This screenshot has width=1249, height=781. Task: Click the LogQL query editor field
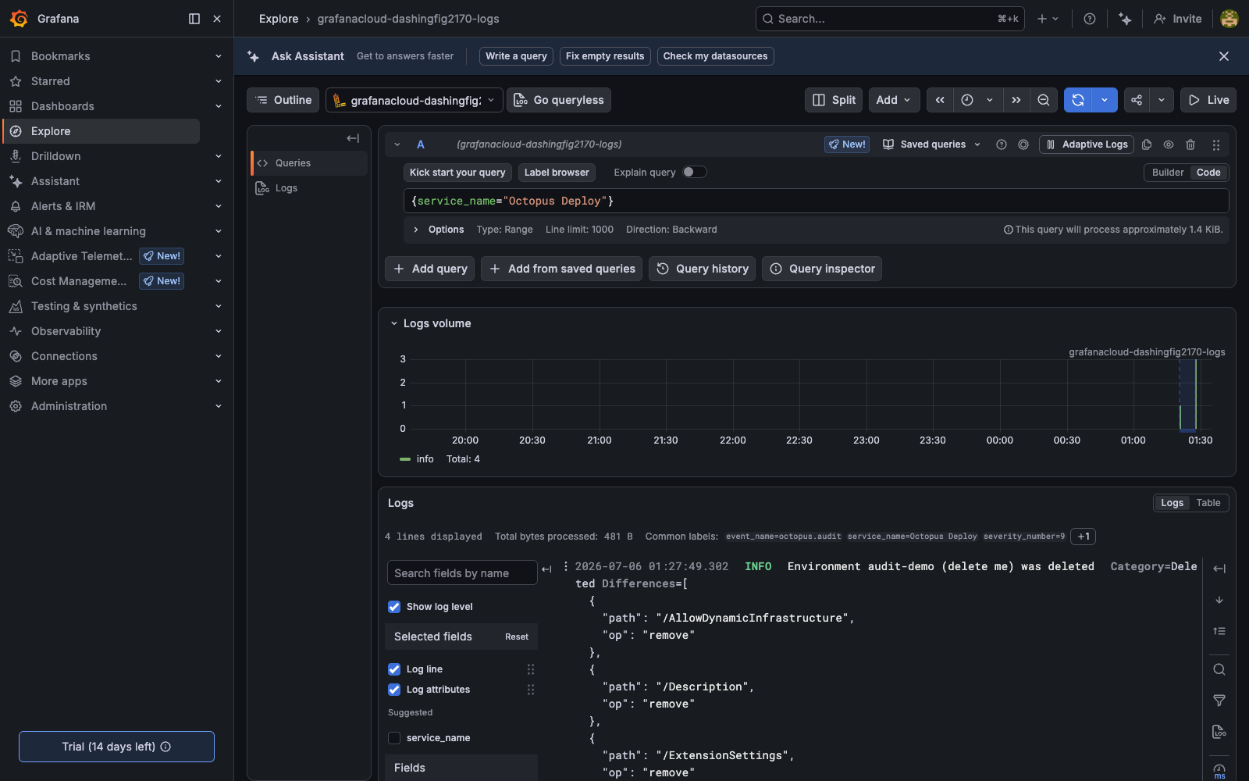pyautogui.click(x=816, y=201)
